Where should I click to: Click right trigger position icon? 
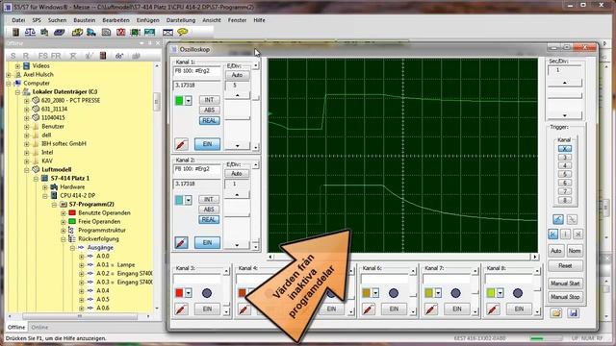(577, 235)
